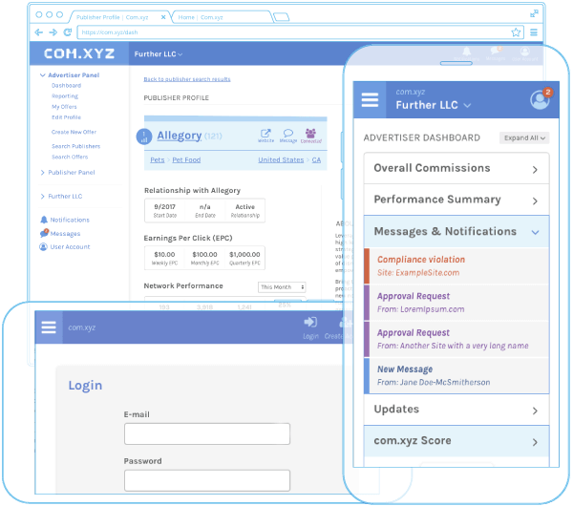Viewport: 573px width, 506px height.
Task: Open Approval Request from LoremIpsum.com
Action: (456, 303)
